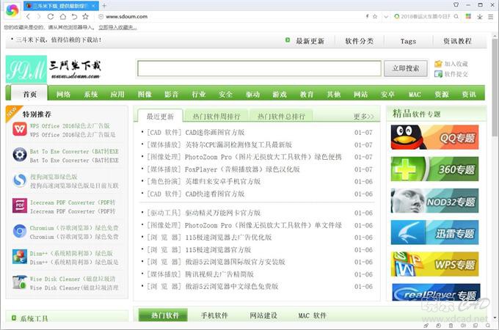Image resolution: width=499 pixels, height=330 pixels.
Task: Click the WPS Office icon in recommendations
Action: coord(20,129)
